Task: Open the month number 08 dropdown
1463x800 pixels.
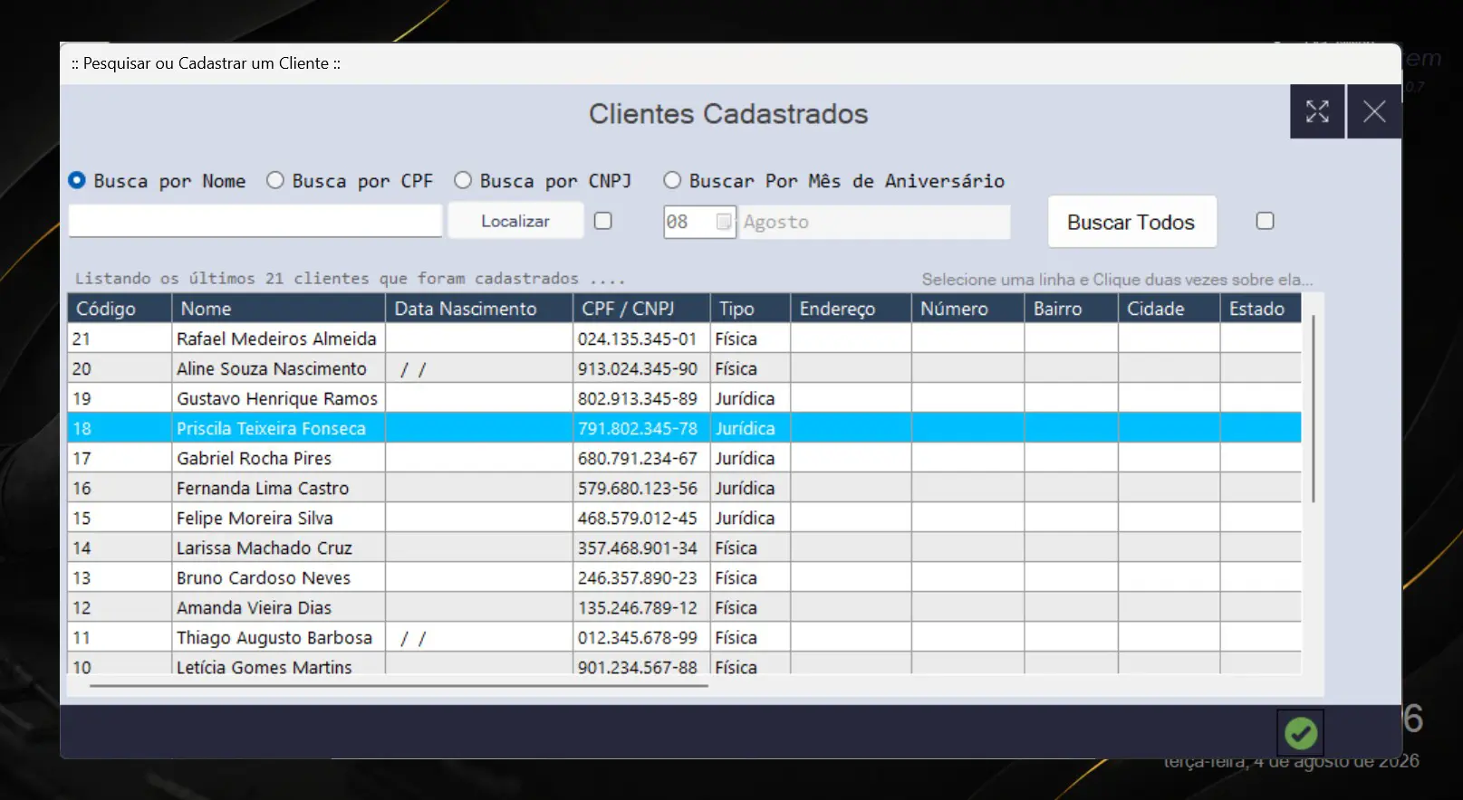Action: tap(724, 222)
